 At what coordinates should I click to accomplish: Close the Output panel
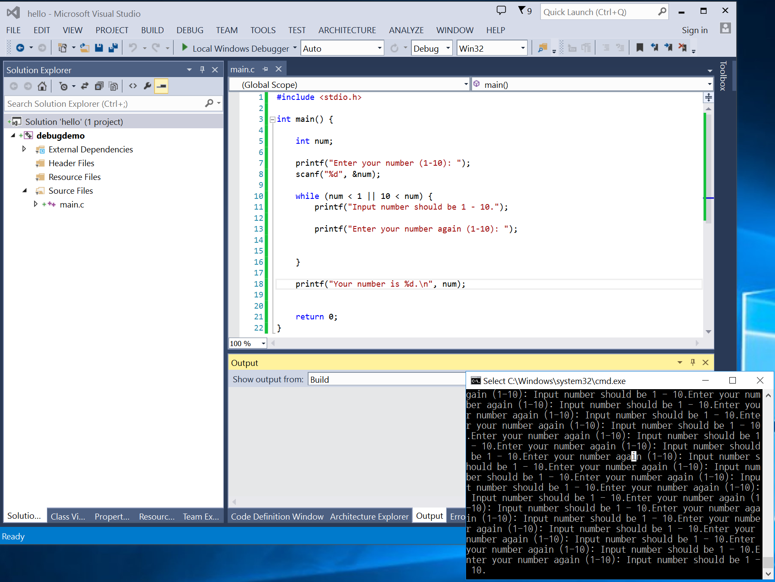tap(706, 362)
